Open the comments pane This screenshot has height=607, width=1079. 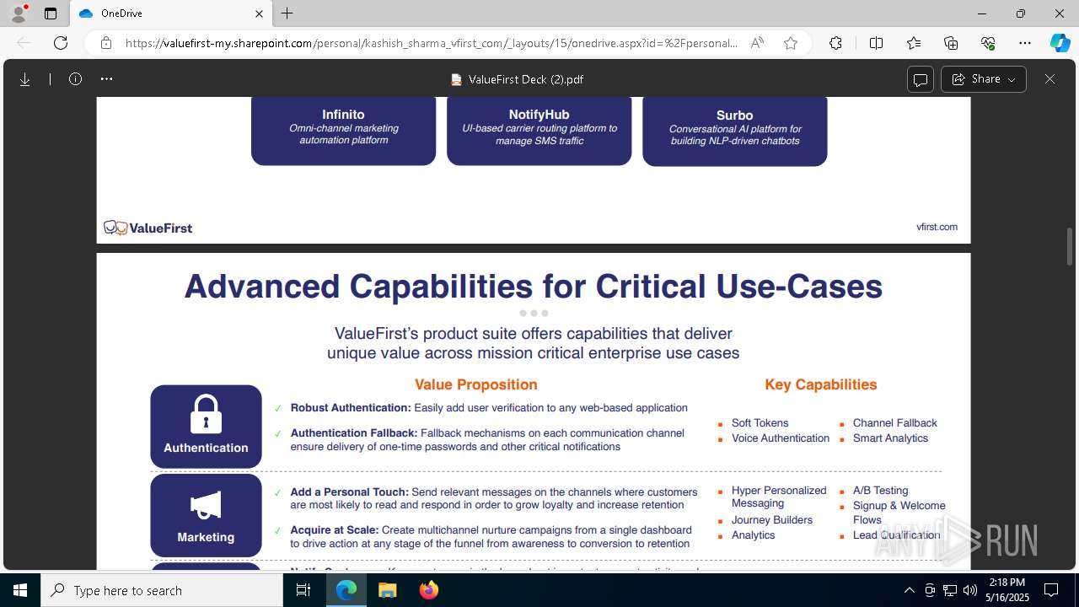[x=921, y=79]
